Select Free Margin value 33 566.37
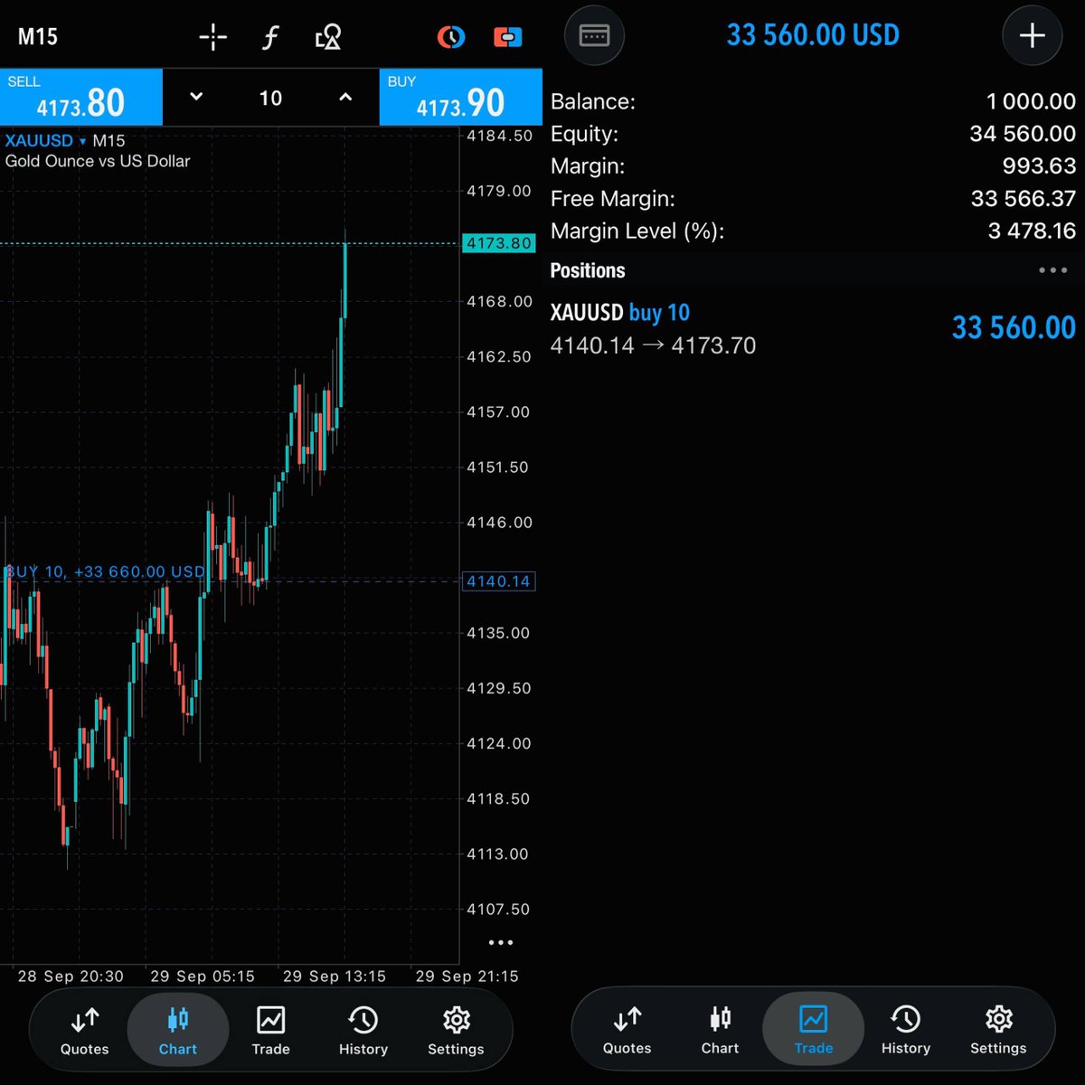 pyautogui.click(x=1024, y=199)
